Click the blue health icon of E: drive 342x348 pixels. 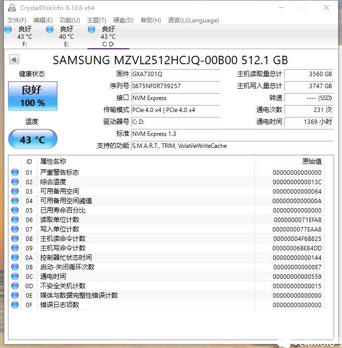(50, 29)
